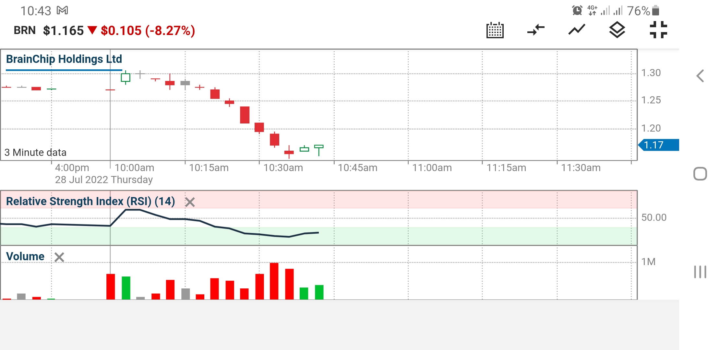
Task: Tap the 1.17 current price marker
Action: [x=659, y=145]
